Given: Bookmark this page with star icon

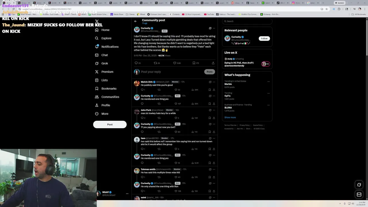Looking at the screenshot, I should tap(327, 9).
